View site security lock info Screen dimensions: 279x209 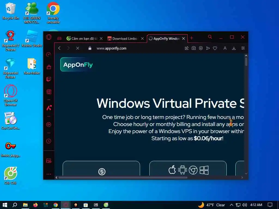click(90, 48)
